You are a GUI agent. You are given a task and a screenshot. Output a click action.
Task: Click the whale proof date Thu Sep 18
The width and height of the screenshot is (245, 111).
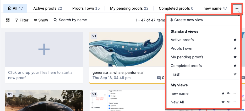point(112,78)
